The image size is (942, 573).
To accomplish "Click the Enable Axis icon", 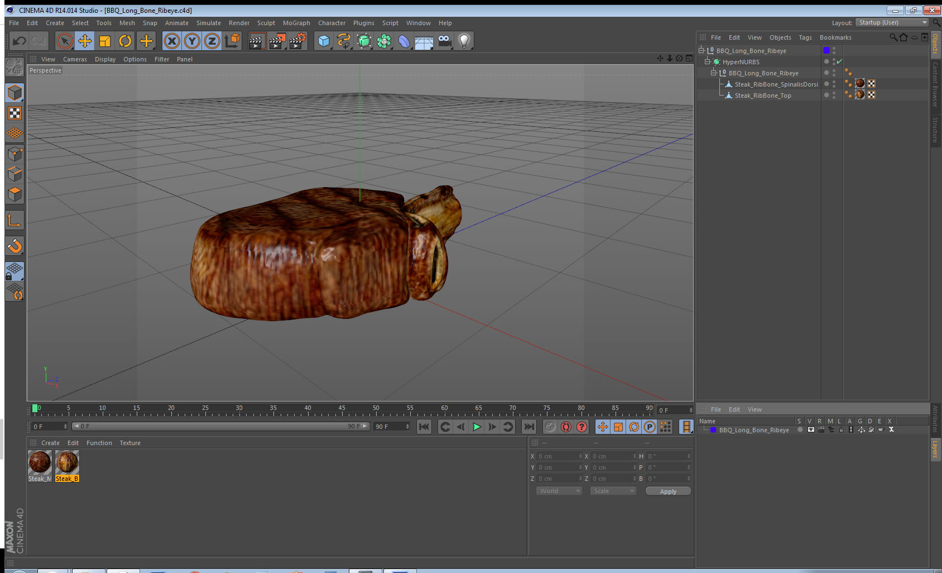I will pyautogui.click(x=15, y=220).
